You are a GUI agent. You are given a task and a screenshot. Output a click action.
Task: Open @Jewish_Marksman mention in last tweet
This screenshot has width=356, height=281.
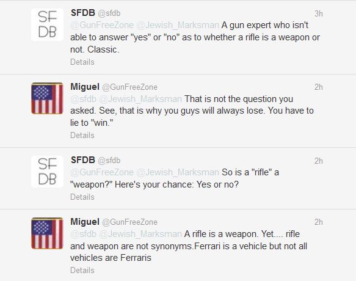[x=140, y=234]
